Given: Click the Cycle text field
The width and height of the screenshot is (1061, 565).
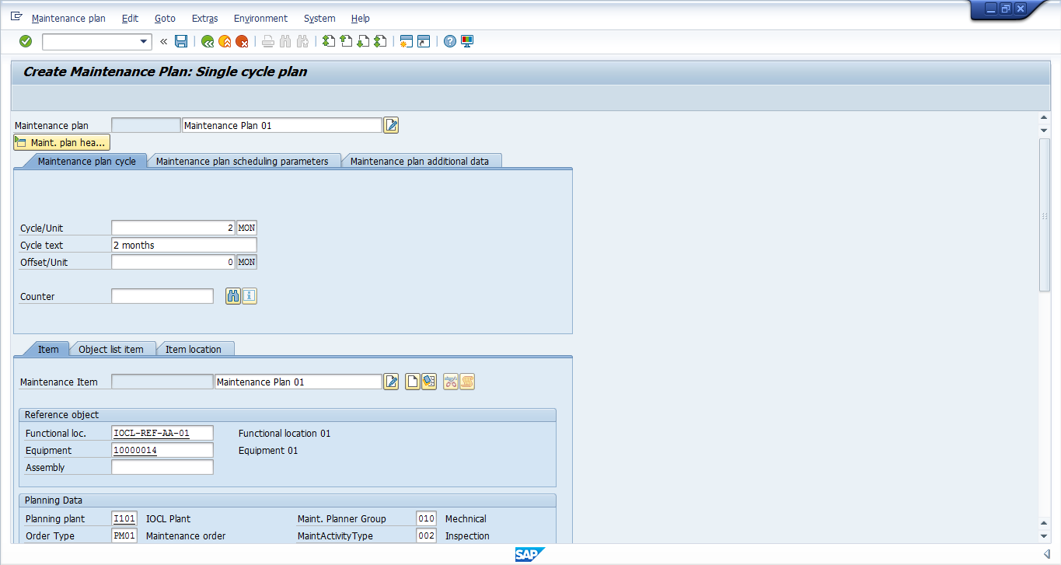Looking at the screenshot, I should click(184, 245).
